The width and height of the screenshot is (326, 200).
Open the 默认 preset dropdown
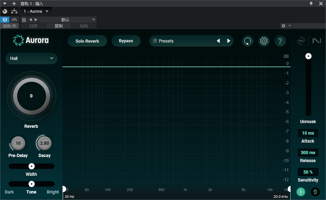(68, 20)
